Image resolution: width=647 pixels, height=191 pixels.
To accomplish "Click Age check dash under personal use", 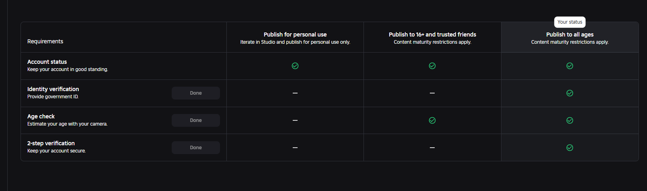I will point(295,120).
